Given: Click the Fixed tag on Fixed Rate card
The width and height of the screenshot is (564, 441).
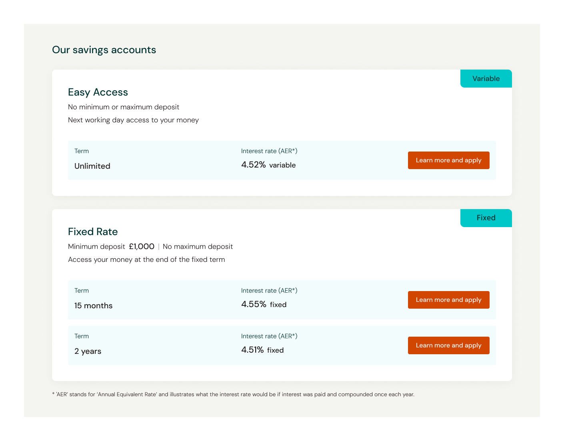Looking at the screenshot, I should point(486,218).
